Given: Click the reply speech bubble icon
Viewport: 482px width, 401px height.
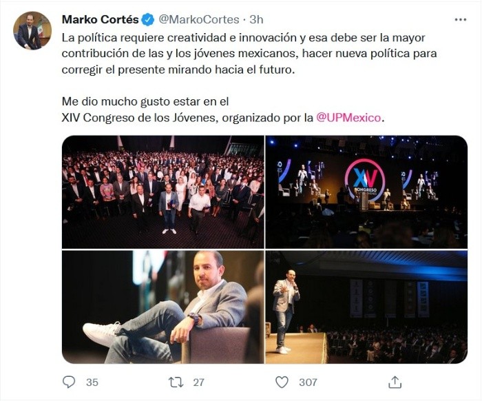Looking at the screenshot, I should tap(69, 382).
